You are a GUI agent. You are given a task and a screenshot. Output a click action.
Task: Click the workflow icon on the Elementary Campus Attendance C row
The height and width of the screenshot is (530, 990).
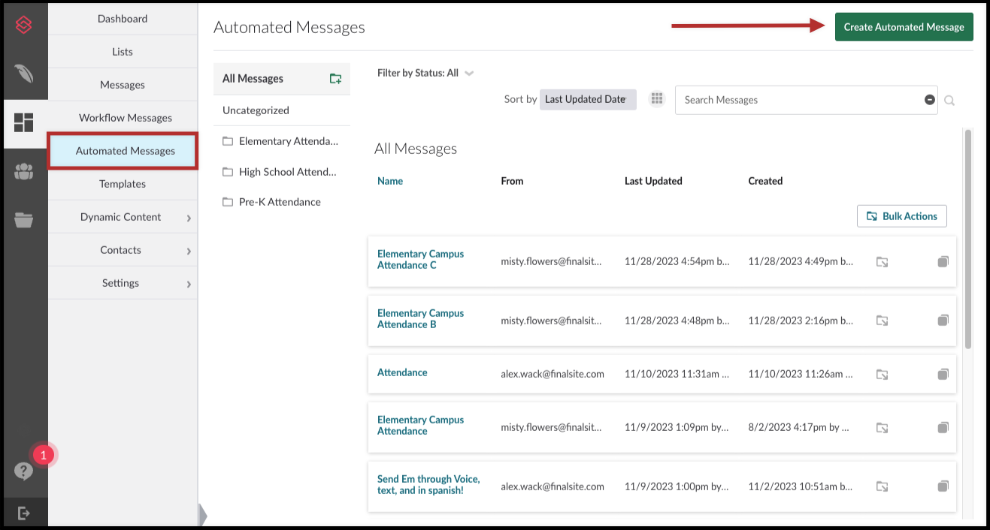pyautogui.click(x=883, y=261)
